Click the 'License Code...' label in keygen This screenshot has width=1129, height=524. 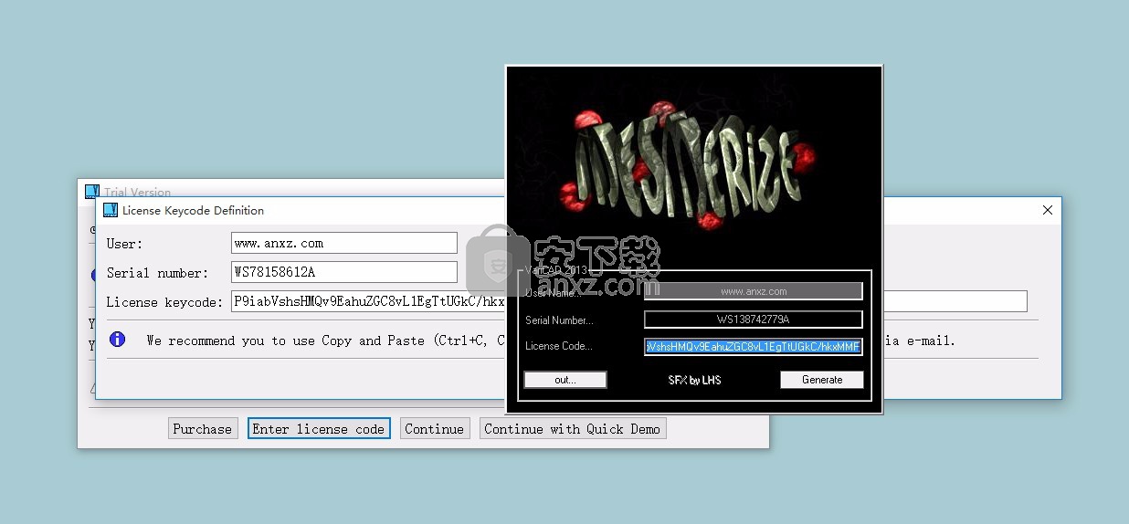559,346
